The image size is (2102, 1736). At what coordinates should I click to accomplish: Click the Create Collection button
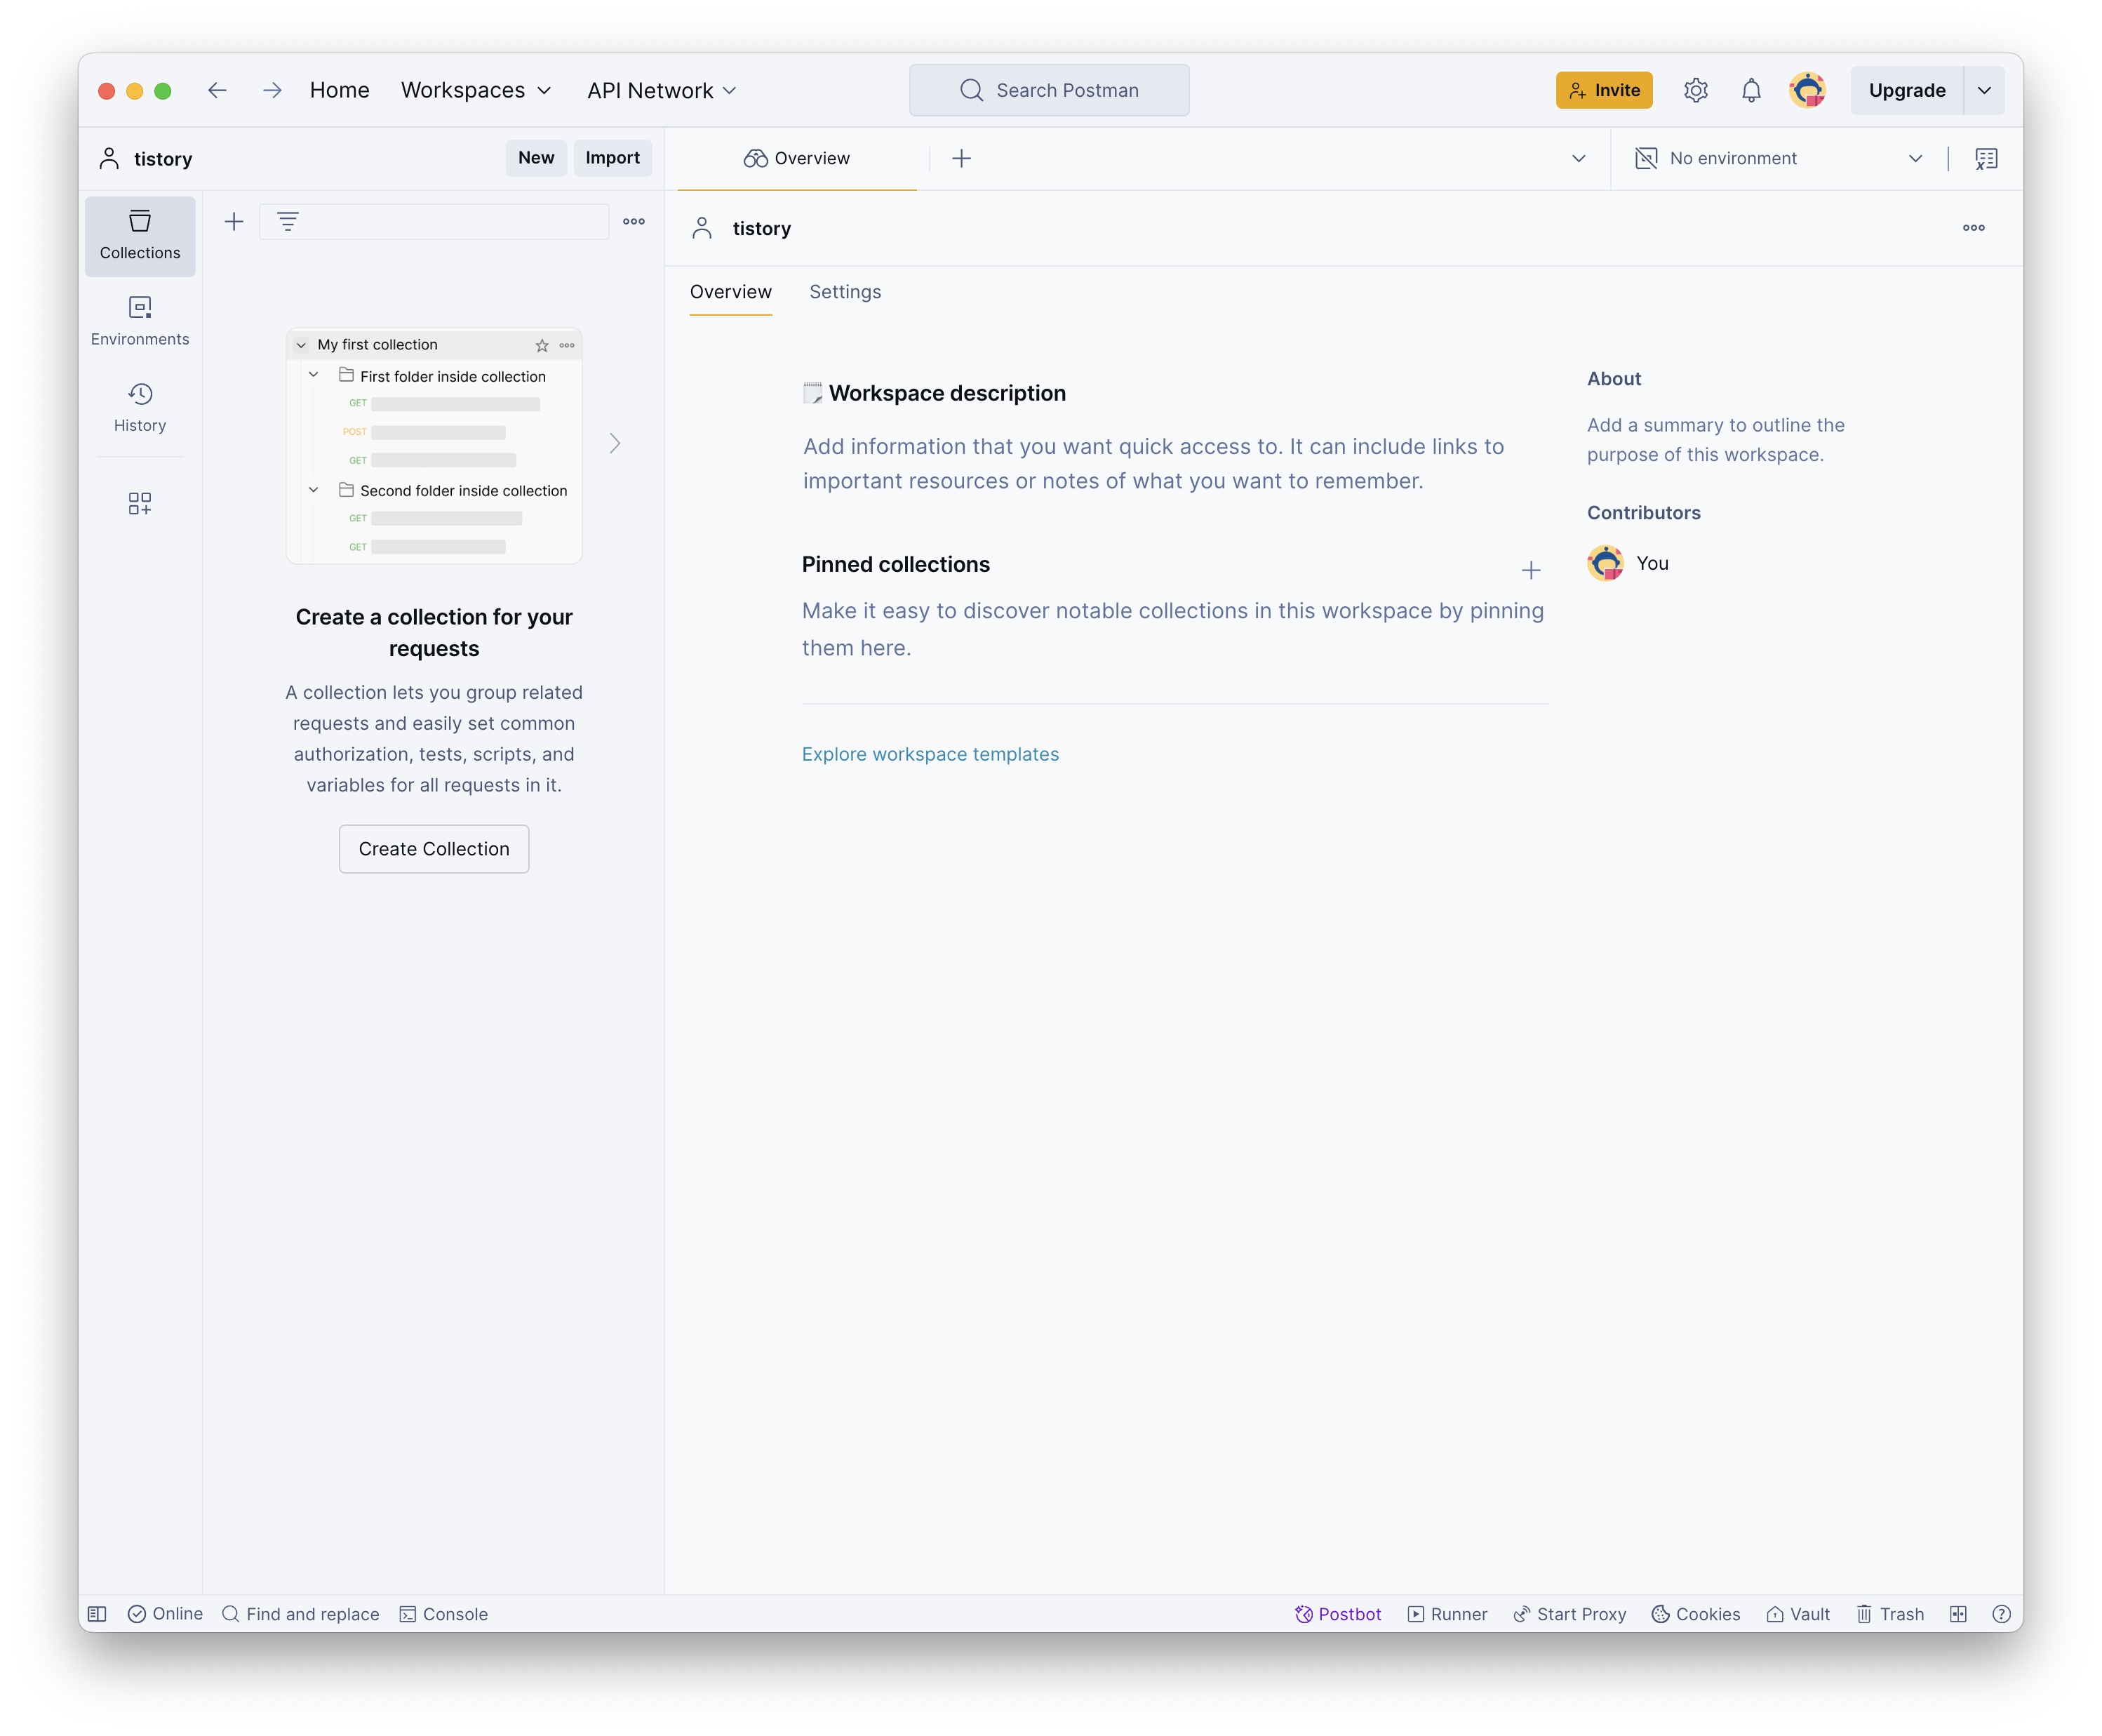click(x=434, y=849)
